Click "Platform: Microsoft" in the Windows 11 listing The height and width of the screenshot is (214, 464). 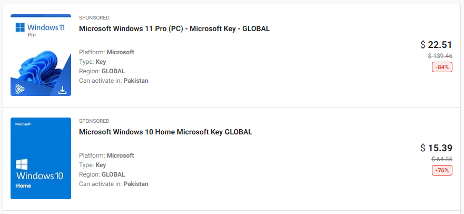pyautogui.click(x=106, y=52)
